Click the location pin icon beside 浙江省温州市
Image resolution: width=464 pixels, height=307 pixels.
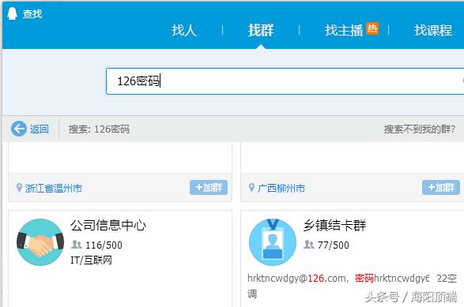pyautogui.click(x=19, y=188)
